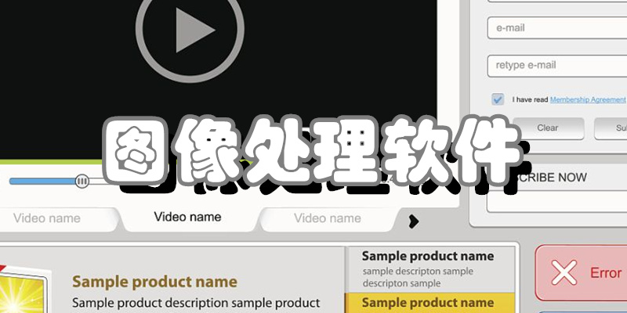Click the Clear button
Image resolution: width=627 pixels, height=313 pixels.
[x=548, y=128]
